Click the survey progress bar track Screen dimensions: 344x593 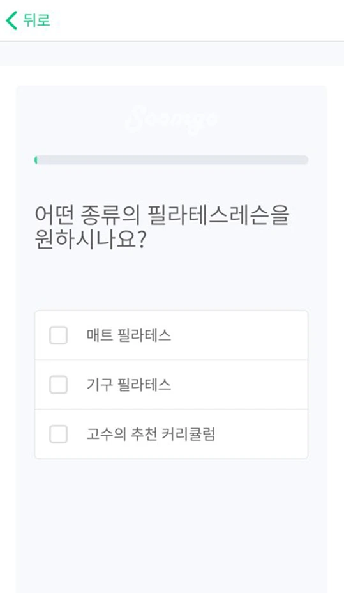pos(172,160)
